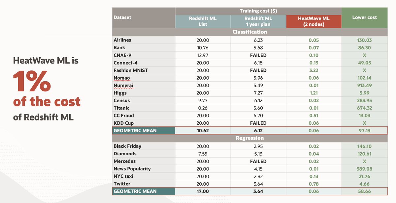Click the CC Fraud dataset name

(124, 116)
